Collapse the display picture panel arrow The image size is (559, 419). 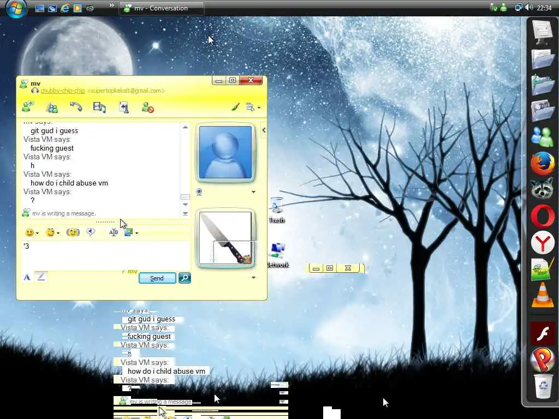[x=264, y=130]
